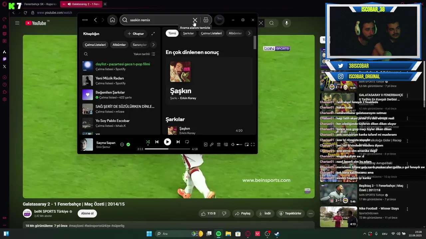Screen dimensions: 426x239
Task: Expand the library panel with arrows icon
Action: (x=153, y=34)
